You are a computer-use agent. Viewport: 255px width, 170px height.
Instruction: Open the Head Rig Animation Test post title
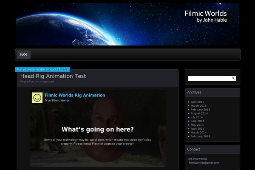[x=53, y=76]
